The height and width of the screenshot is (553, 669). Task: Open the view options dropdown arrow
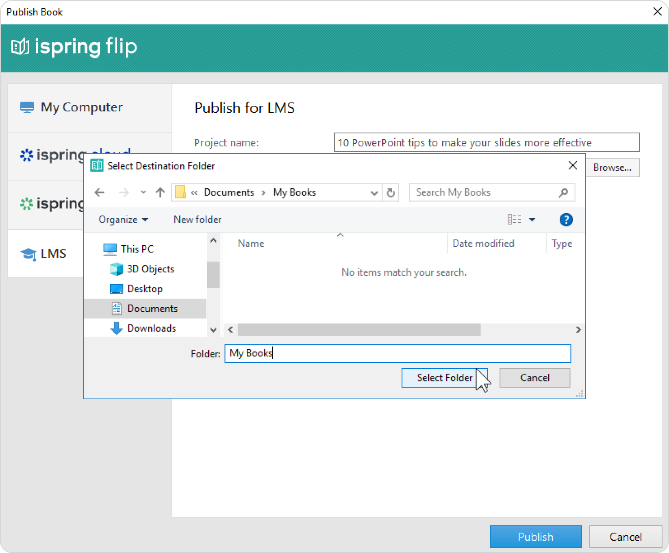pos(532,220)
